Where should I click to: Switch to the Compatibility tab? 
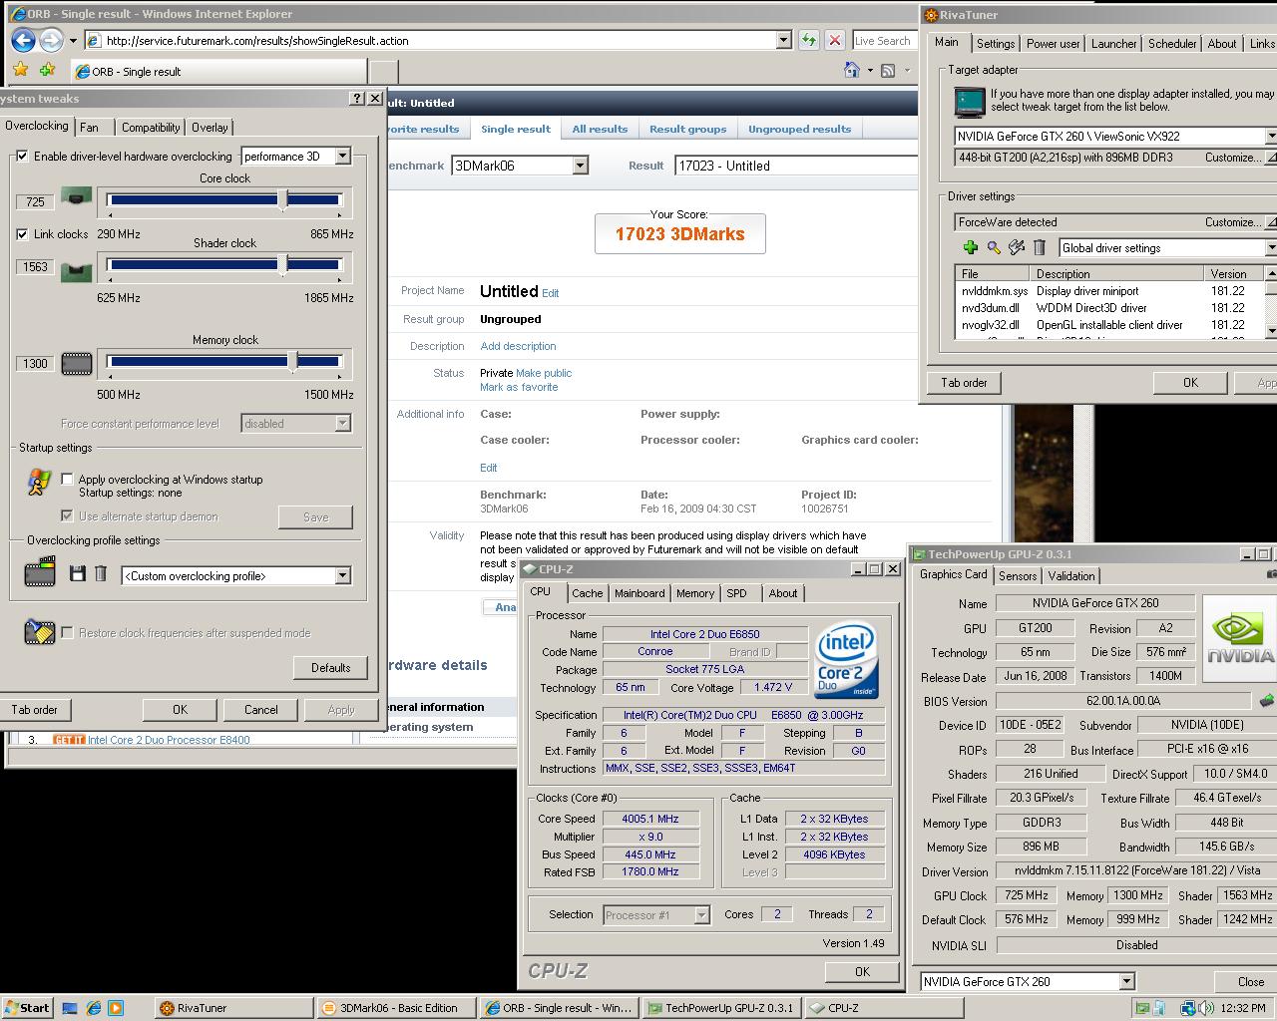click(x=151, y=128)
